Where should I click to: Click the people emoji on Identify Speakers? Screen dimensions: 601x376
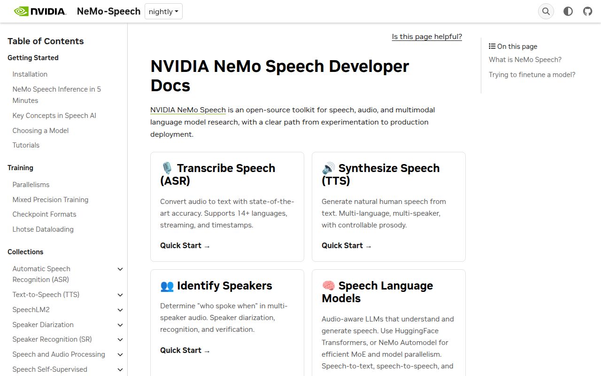tap(167, 286)
